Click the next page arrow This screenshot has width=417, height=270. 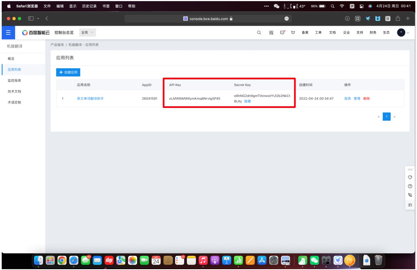(x=395, y=117)
